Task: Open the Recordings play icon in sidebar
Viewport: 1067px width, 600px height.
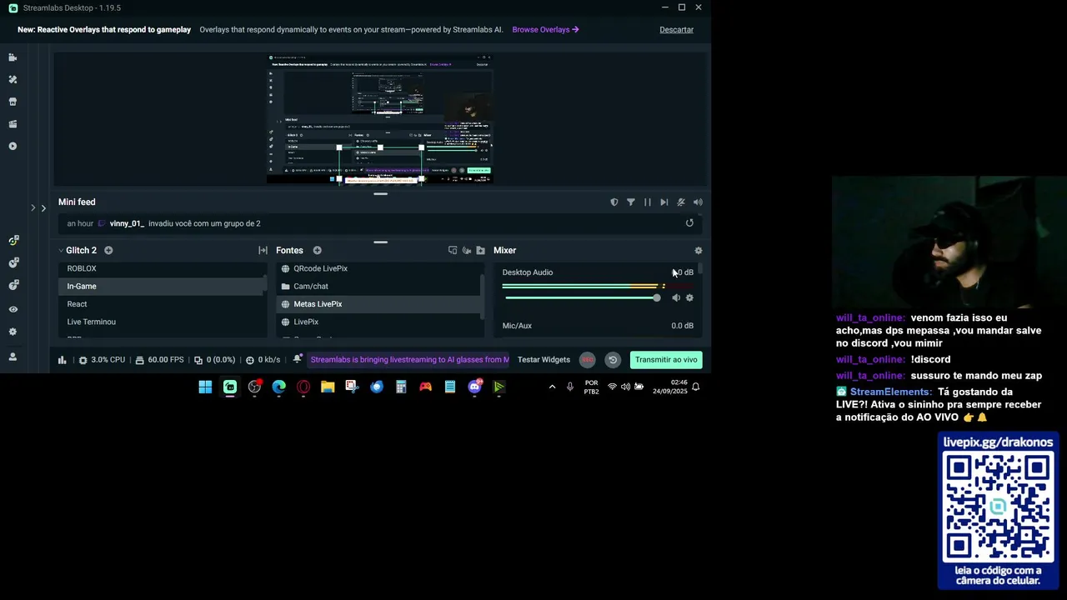Action: tap(13, 146)
